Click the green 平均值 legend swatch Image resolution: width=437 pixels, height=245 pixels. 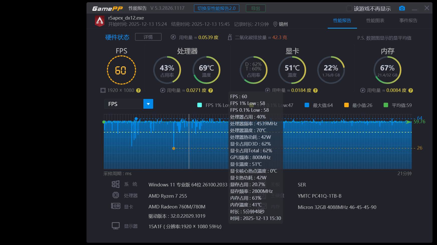pyautogui.click(x=386, y=105)
